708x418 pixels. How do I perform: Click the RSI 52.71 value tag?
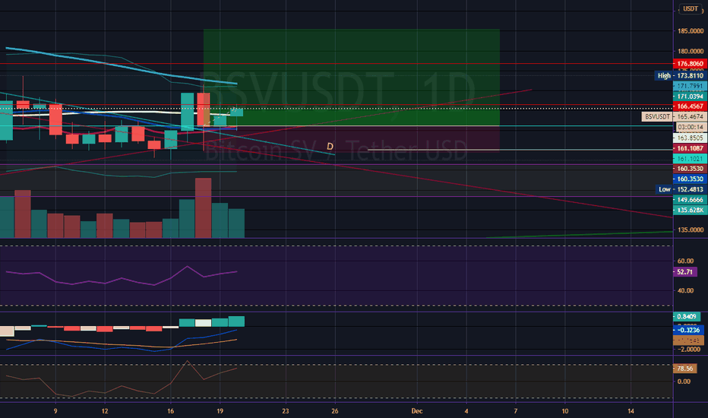(x=684, y=272)
